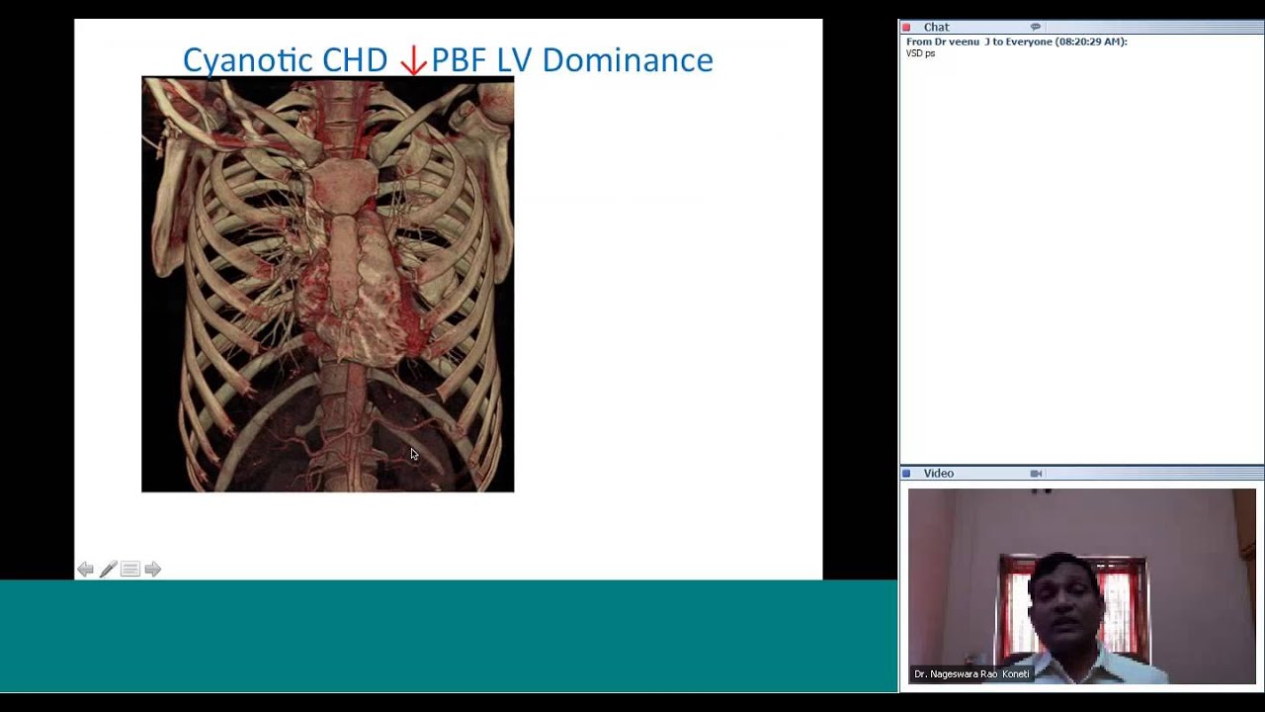Advance with the next slide arrow

153,569
